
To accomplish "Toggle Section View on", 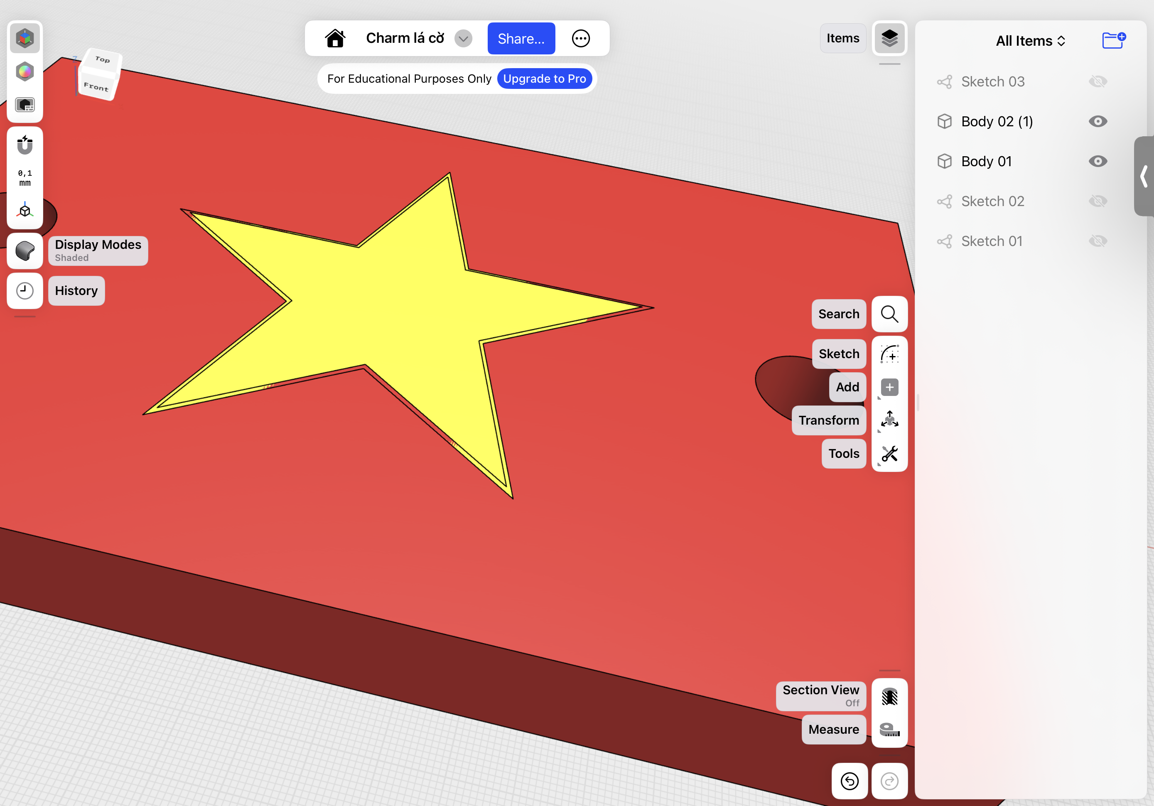I will [x=889, y=696].
